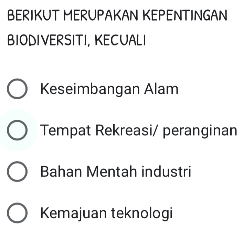Tick the circle beside Keseimbangan Alam
Image resolution: width=243 pixels, height=229 pixels.
point(17,90)
